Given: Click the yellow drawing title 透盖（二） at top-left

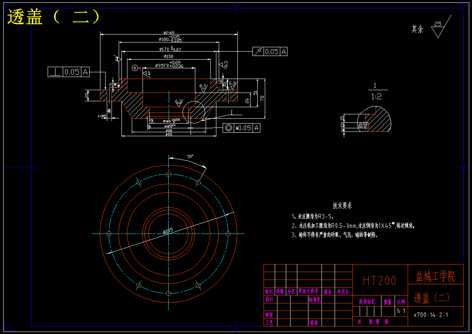Looking at the screenshot, I should 53,17.
